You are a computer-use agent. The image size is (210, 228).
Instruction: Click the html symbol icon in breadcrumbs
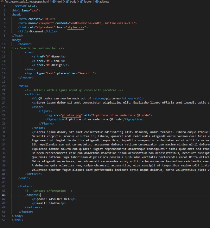(54, 2)
